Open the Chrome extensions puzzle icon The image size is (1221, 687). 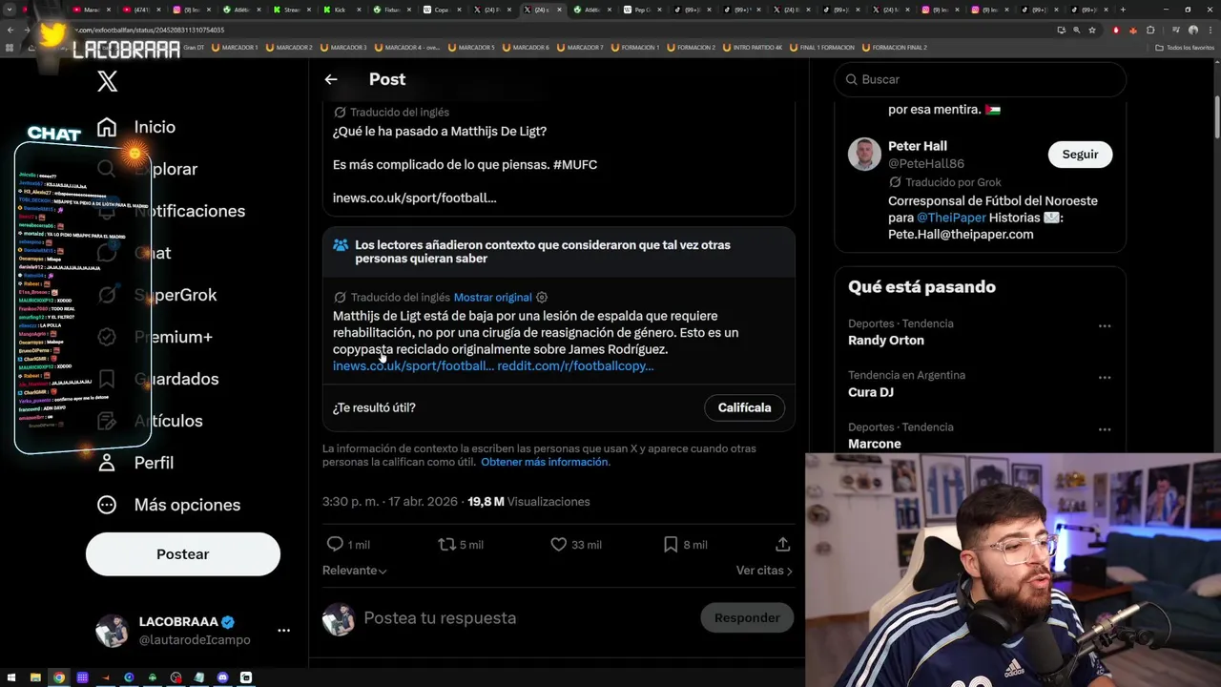tap(1150, 30)
